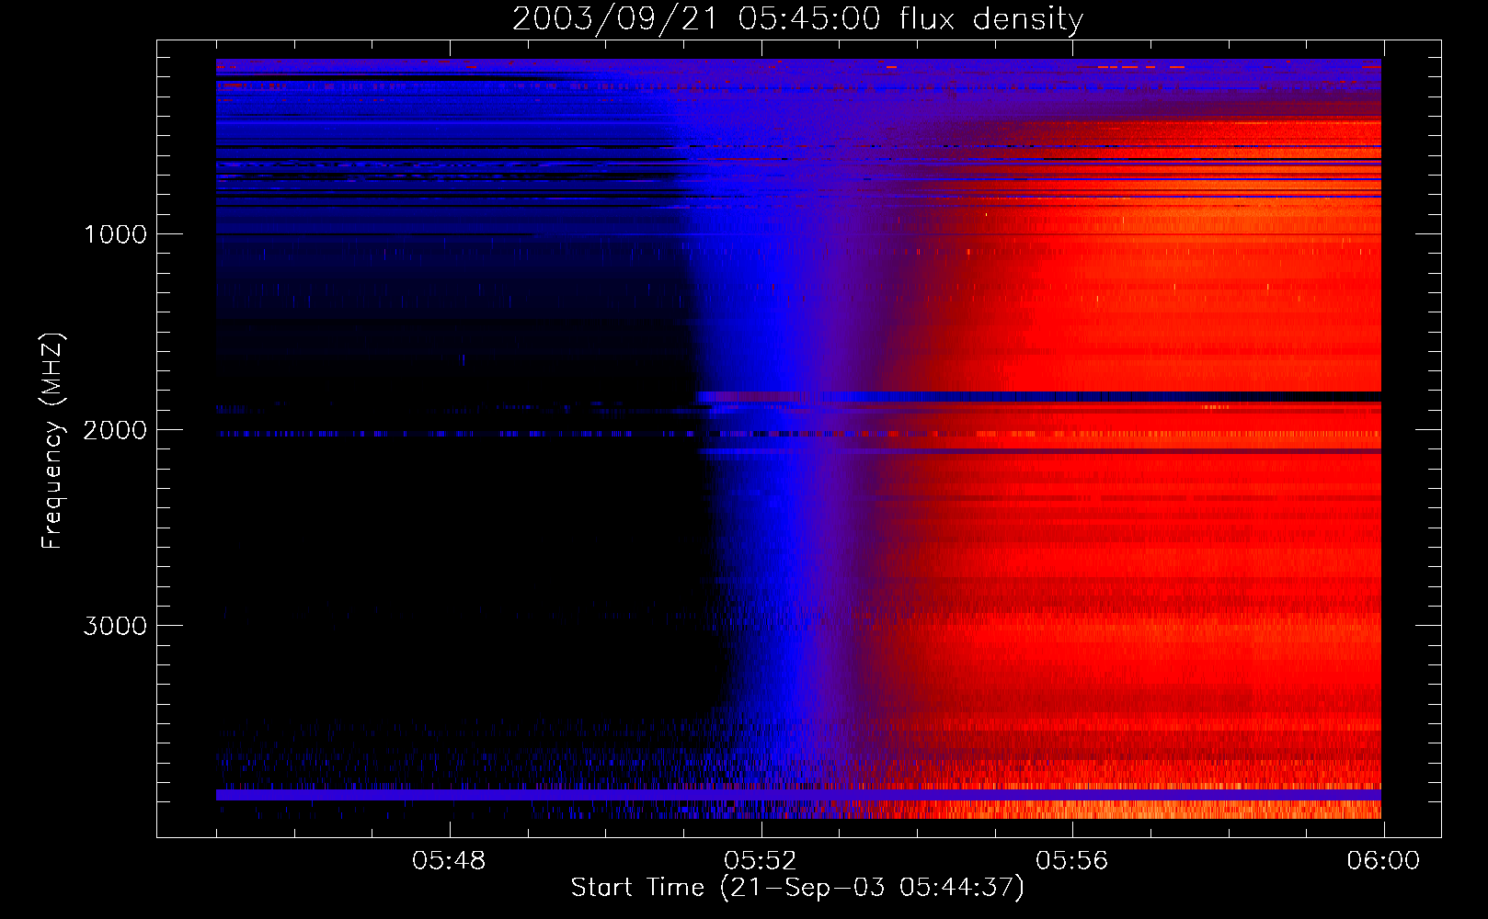
Task: Click the 2000 frequency tick label
Action: pyautogui.click(x=115, y=430)
